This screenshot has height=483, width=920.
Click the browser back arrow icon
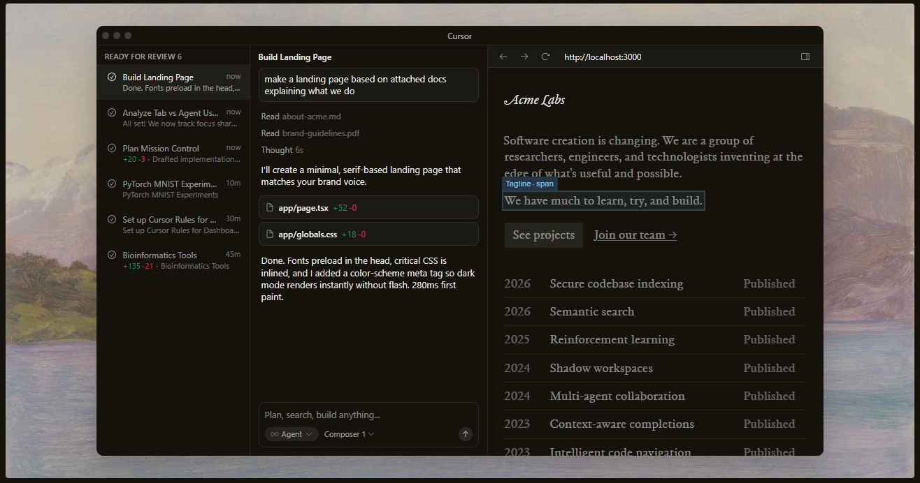pyautogui.click(x=503, y=57)
